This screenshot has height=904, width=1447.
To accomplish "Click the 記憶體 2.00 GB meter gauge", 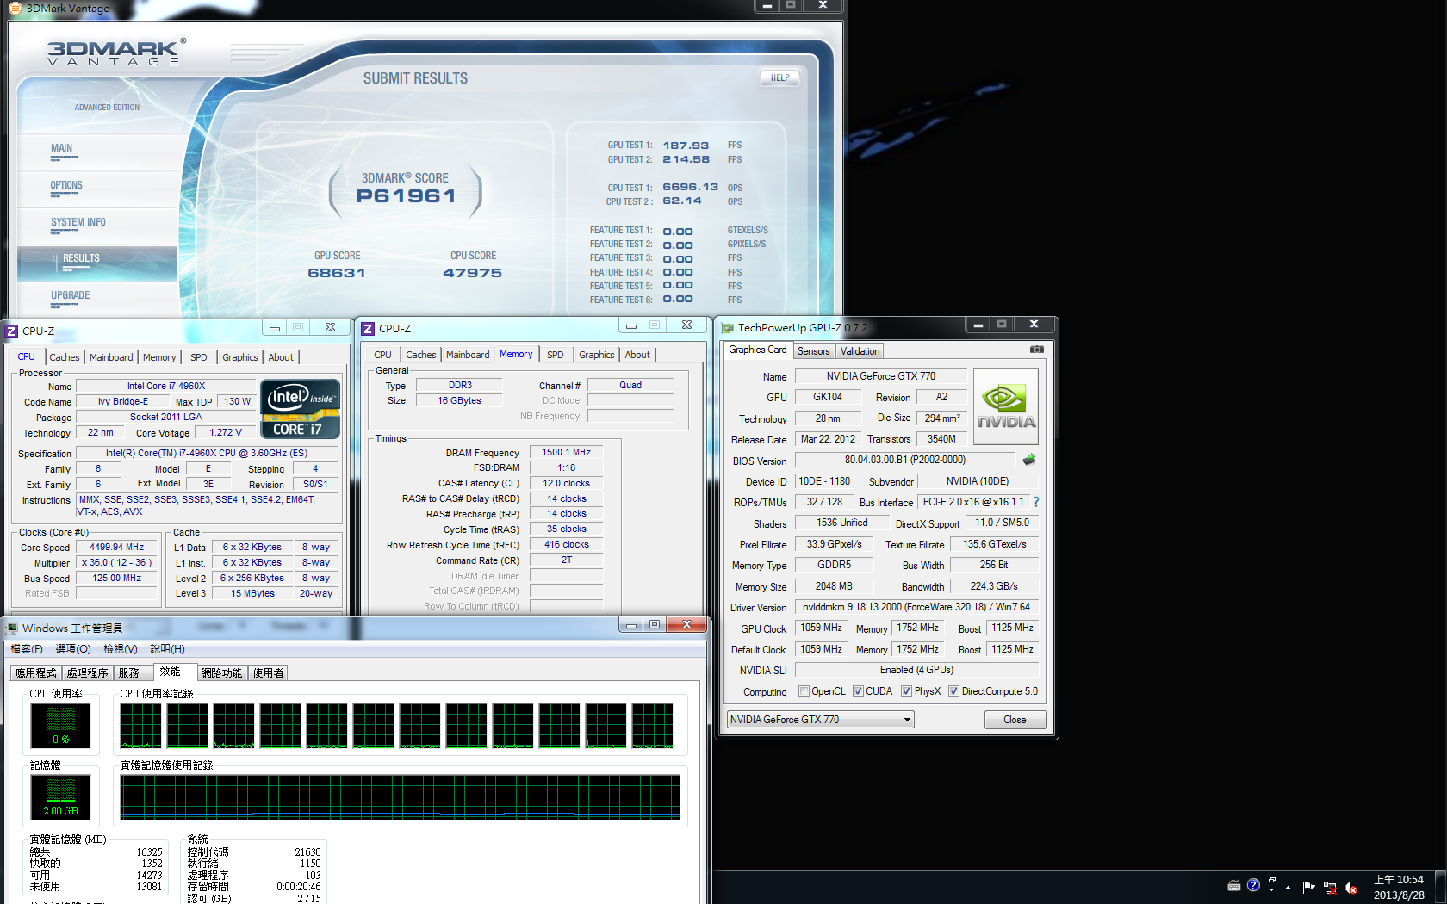I will pos(60,796).
